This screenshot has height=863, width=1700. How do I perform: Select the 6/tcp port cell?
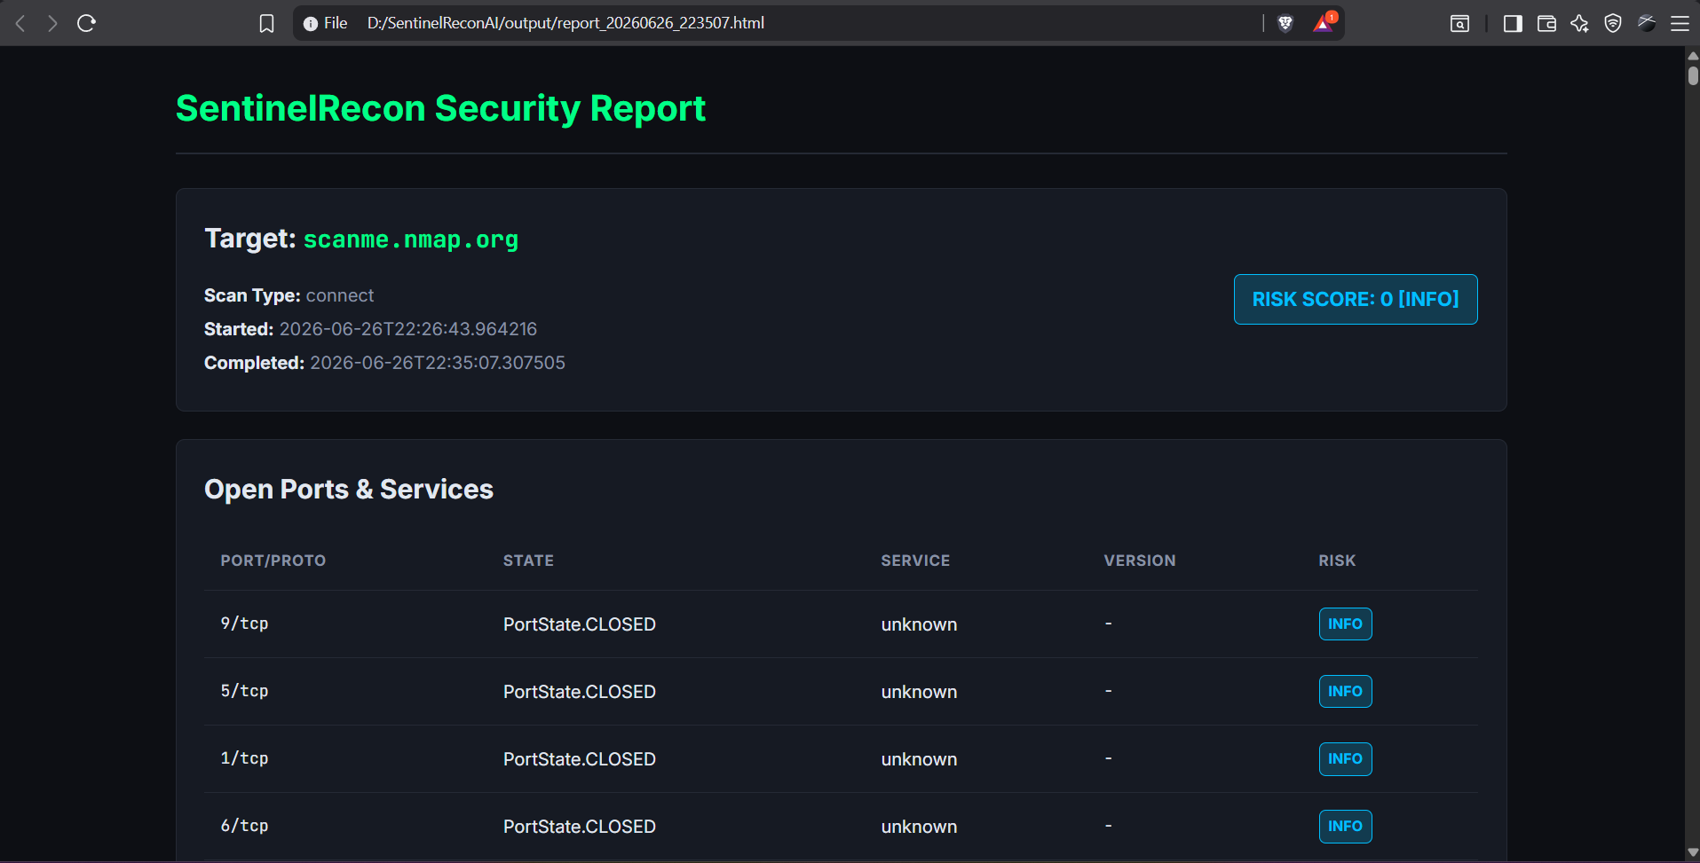244,826
